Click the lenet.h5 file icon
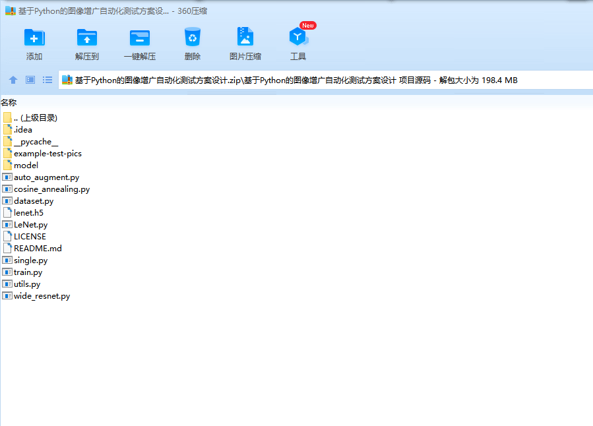Viewport: 593px width, 426px height. [7, 212]
